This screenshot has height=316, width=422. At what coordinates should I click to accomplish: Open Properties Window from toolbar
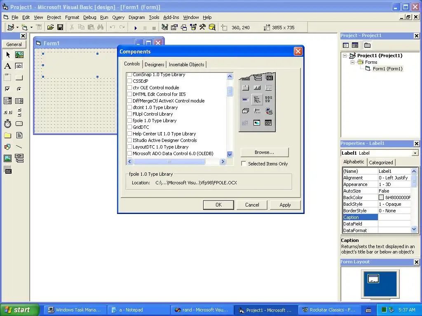pos(174,28)
